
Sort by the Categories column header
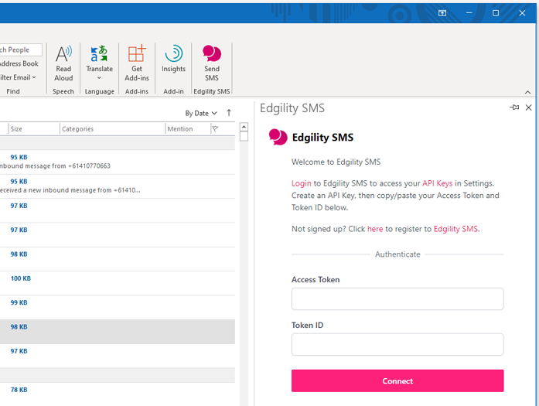(x=112, y=129)
